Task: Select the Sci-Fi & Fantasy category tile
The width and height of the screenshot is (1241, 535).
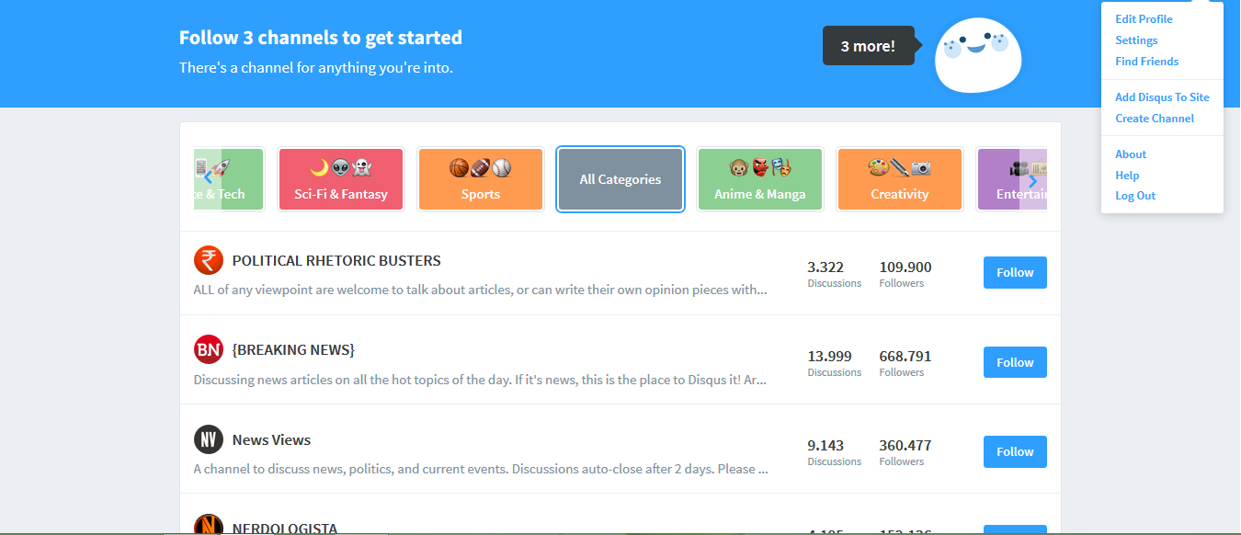Action: [x=341, y=179]
